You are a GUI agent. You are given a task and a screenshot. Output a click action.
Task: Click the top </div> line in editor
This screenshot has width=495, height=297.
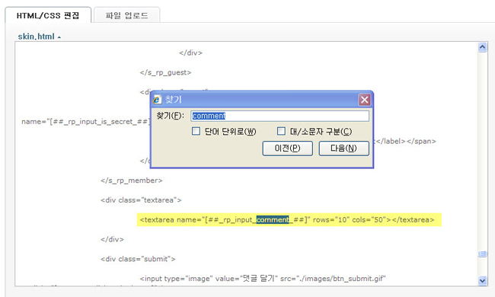(x=190, y=53)
